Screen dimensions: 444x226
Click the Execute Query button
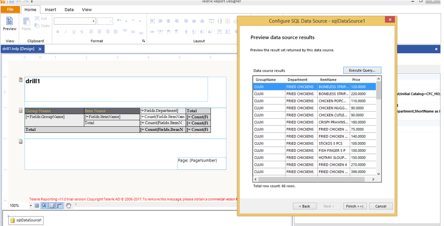[x=362, y=70]
